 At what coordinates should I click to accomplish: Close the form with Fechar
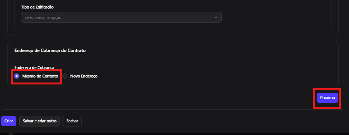click(72, 121)
